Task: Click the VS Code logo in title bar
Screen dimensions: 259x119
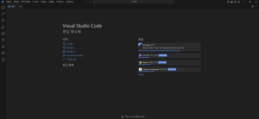Action: (2, 2)
